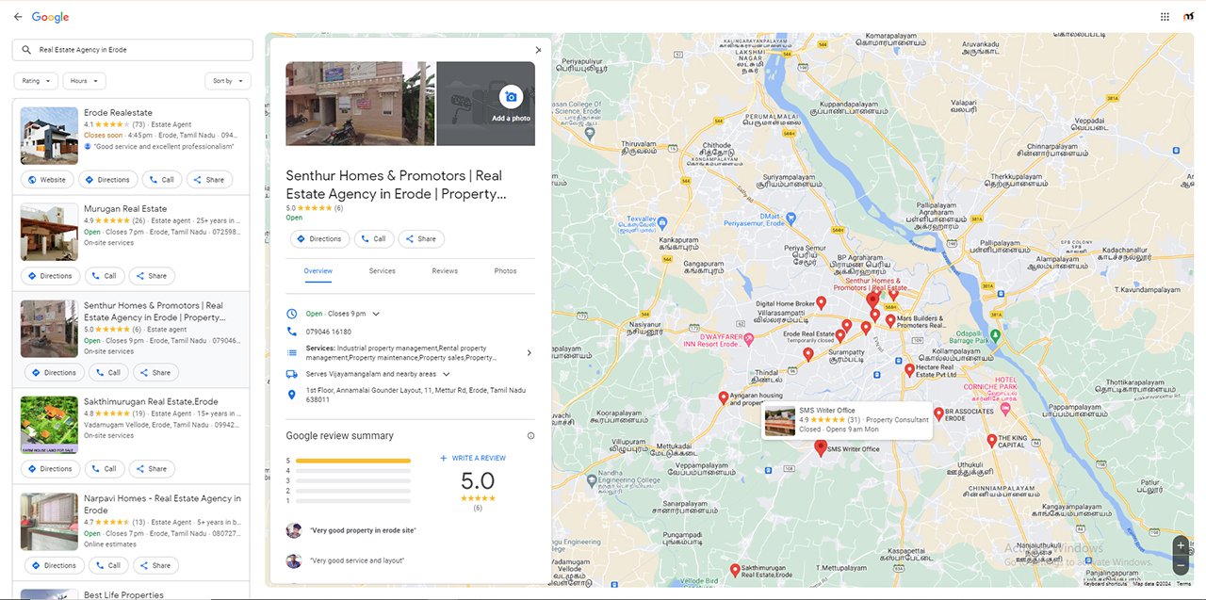Open the Hours filter dropdown
Screen dimensions: 1206x600
pos(84,81)
